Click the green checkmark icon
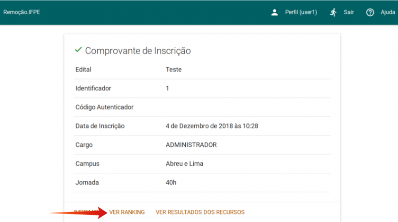 [x=79, y=50]
